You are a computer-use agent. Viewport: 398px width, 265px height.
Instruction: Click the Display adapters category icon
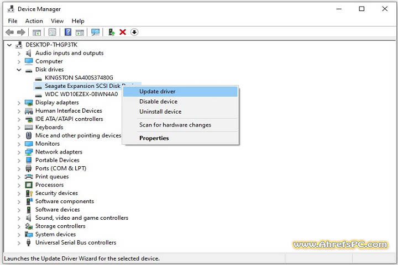coord(29,103)
